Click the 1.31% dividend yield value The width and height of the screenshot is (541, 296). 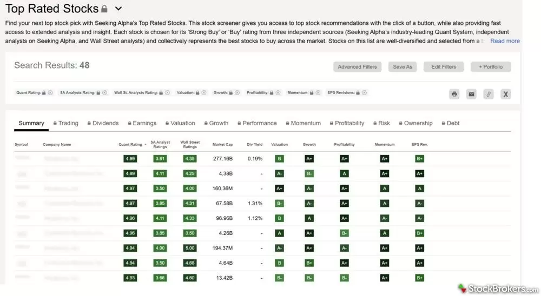pyautogui.click(x=255, y=203)
